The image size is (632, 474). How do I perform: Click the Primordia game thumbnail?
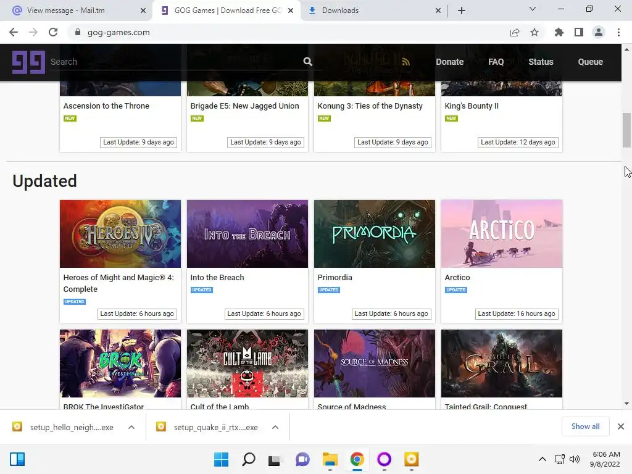tap(375, 234)
